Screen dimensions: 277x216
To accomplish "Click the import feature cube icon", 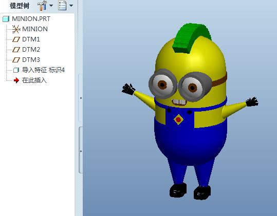I will point(16,70).
